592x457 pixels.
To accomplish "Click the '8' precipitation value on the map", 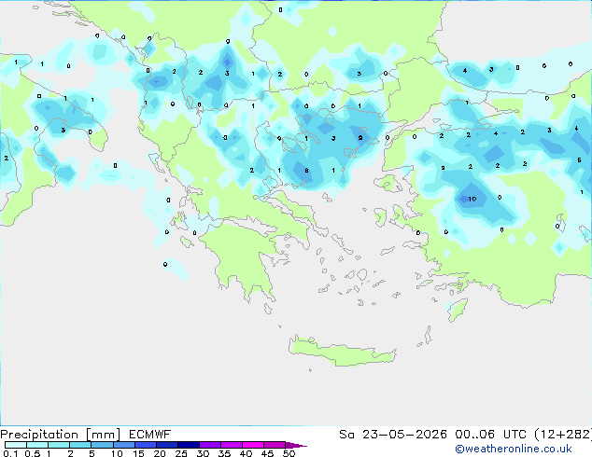I will tap(306, 171).
